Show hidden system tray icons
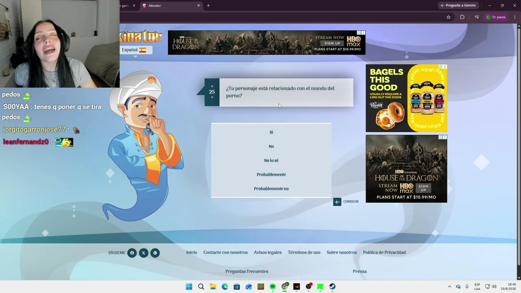 click(x=449, y=286)
